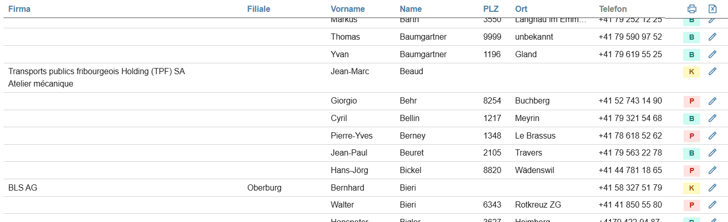Click the yellow K badge for Jean-Marc Beaud
This screenshot has height=222, width=728.
click(691, 72)
